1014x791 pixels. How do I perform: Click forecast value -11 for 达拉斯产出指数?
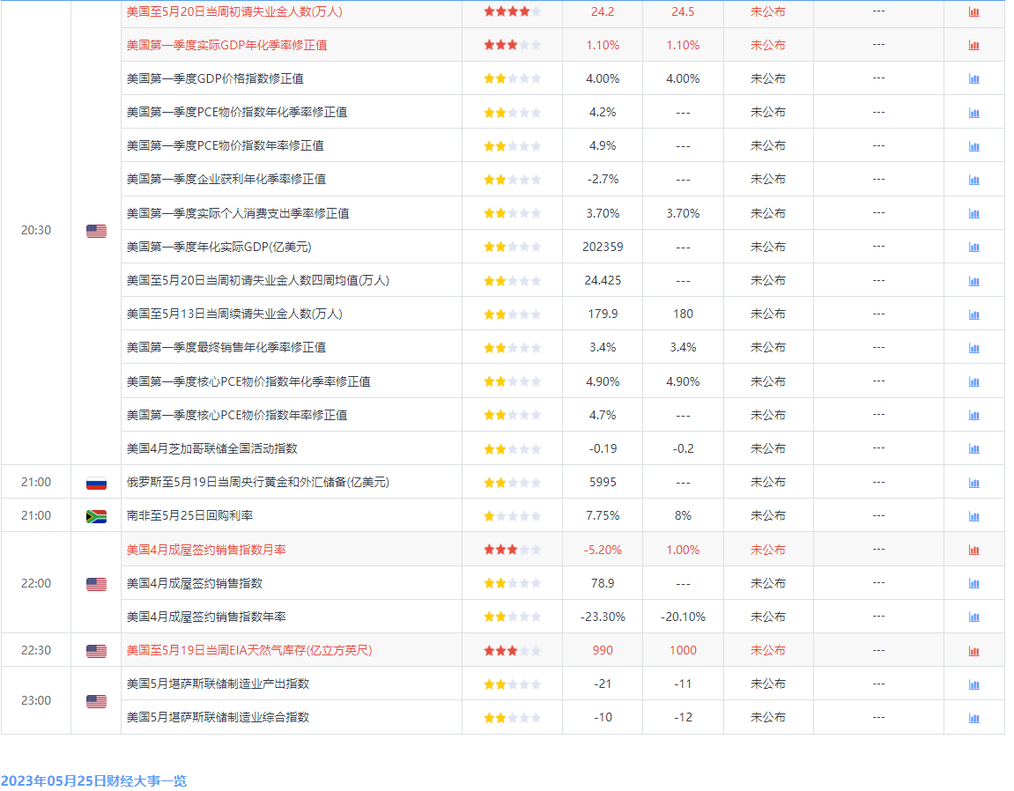[683, 684]
